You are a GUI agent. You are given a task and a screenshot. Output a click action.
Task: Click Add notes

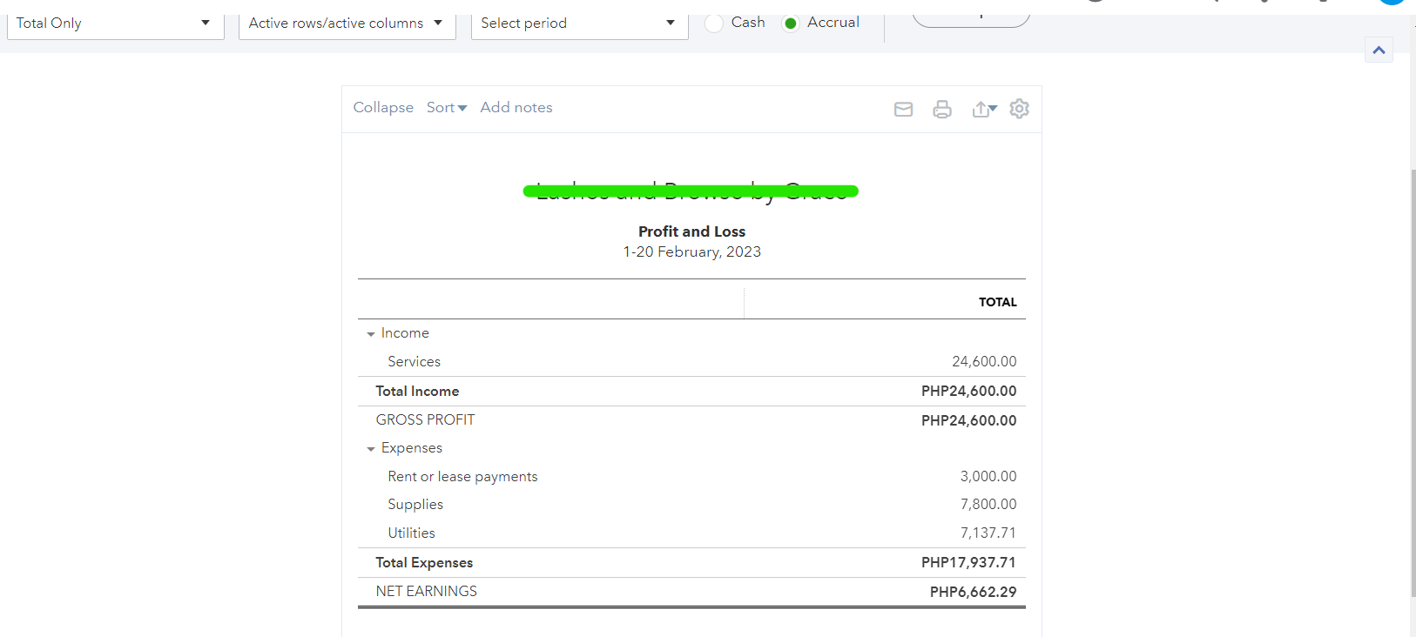516,108
